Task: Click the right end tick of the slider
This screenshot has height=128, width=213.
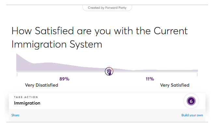Action: (197, 75)
